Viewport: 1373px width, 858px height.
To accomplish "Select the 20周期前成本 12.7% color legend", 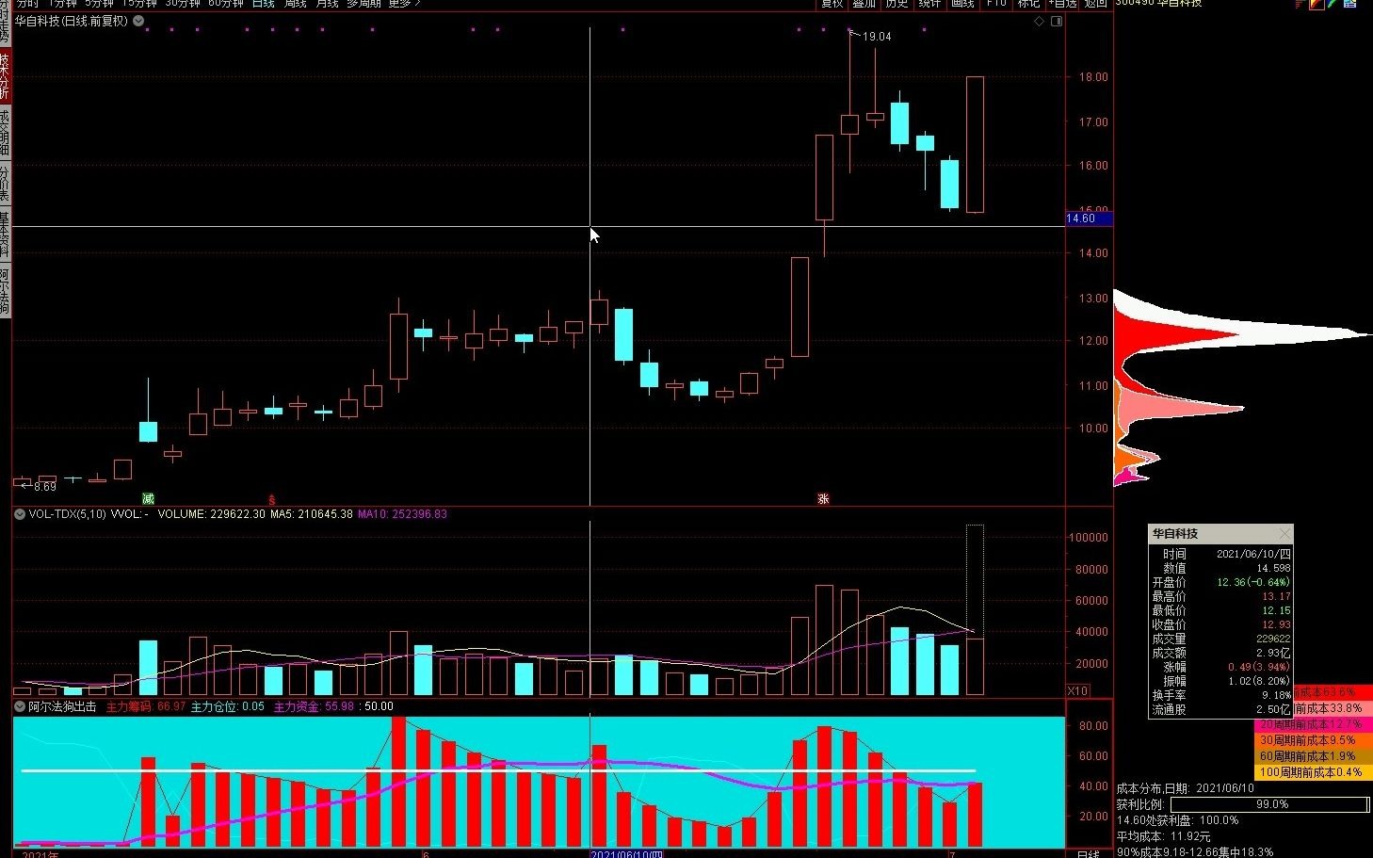I will (x=1313, y=724).
